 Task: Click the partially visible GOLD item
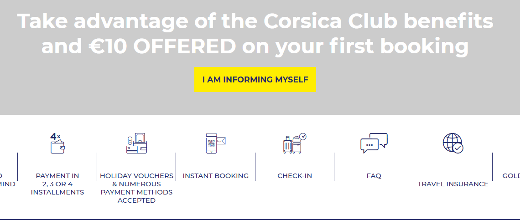[x=511, y=176]
